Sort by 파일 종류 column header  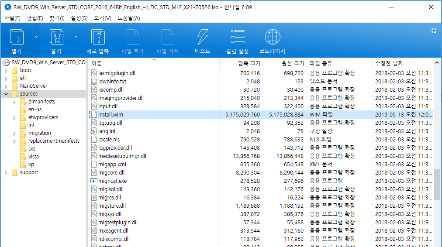(x=321, y=63)
